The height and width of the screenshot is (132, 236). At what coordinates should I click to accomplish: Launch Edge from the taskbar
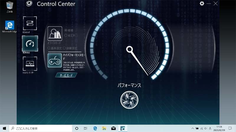(95, 128)
